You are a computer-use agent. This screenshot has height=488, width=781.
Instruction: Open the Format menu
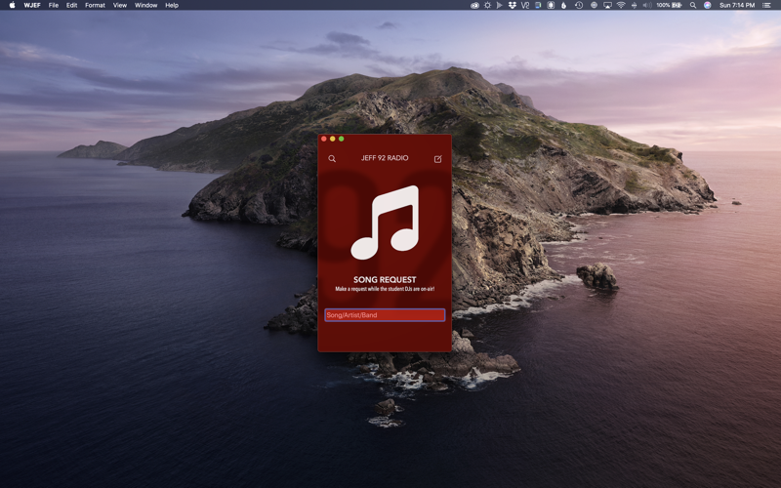95,5
